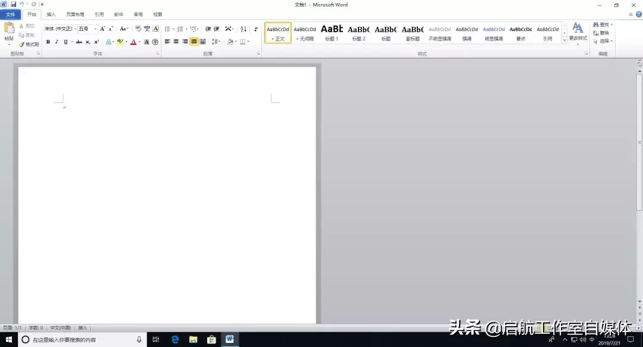Open the 文件 menu

9,14
